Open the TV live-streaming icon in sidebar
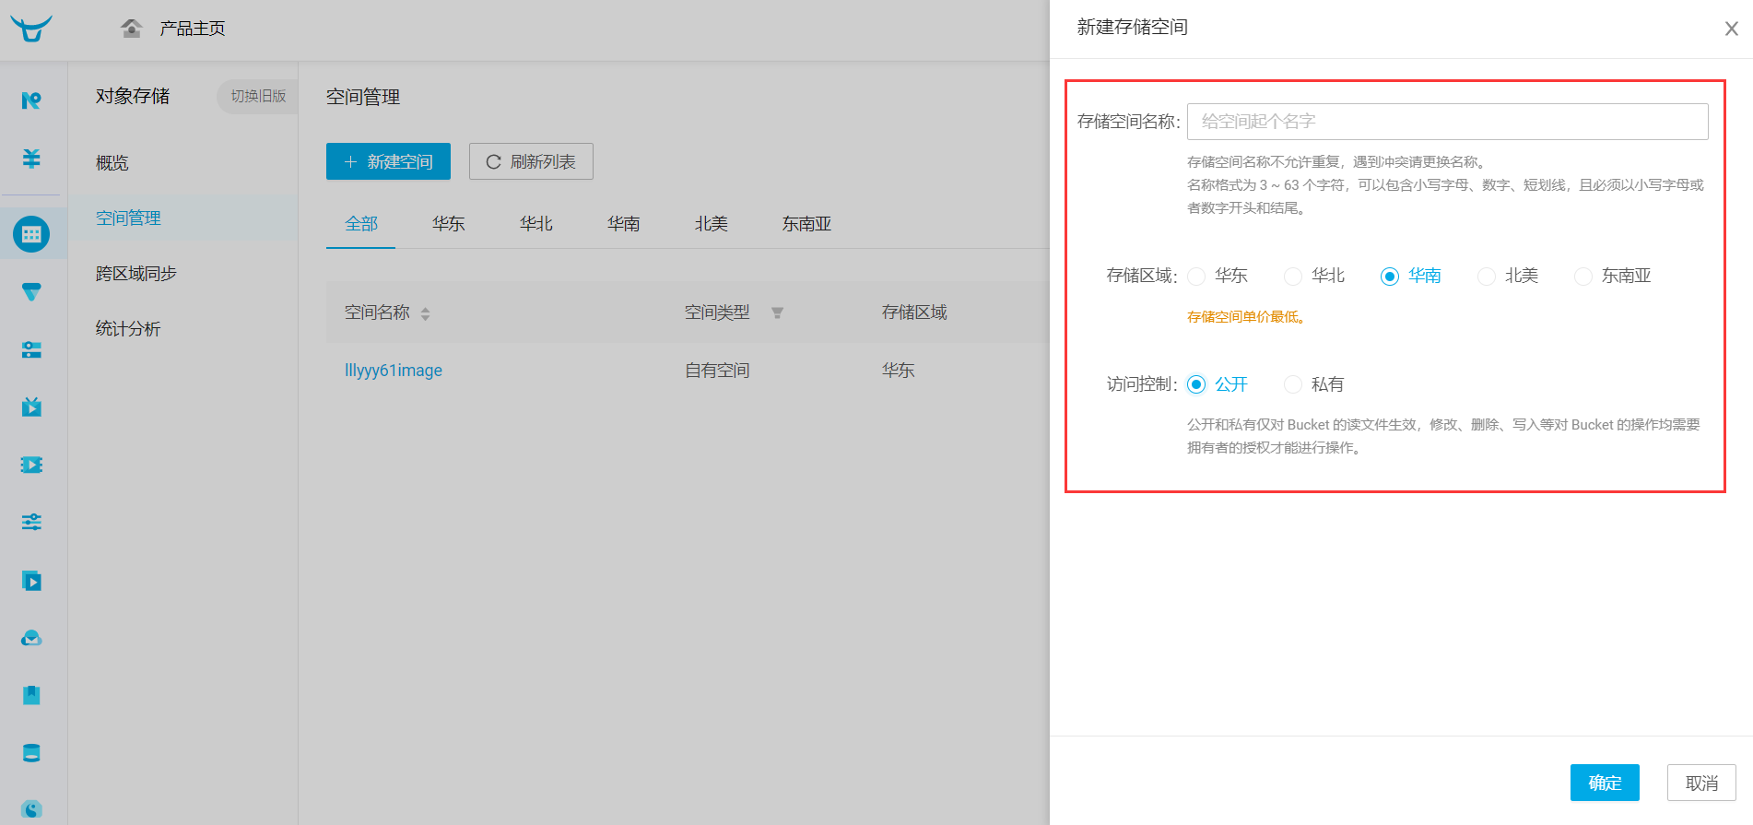Image resolution: width=1753 pixels, height=825 pixels. point(31,407)
